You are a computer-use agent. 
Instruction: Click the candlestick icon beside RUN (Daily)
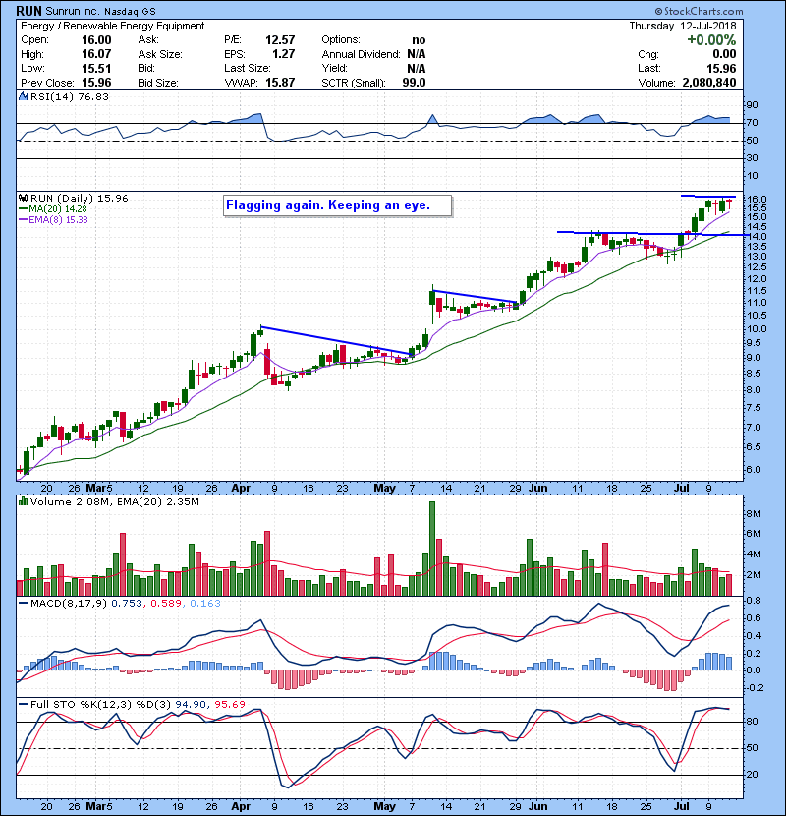click(x=22, y=198)
